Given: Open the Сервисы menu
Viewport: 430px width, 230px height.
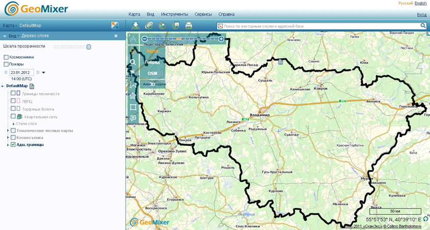Looking at the screenshot, I should pyautogui.click(x=203, y=15).
